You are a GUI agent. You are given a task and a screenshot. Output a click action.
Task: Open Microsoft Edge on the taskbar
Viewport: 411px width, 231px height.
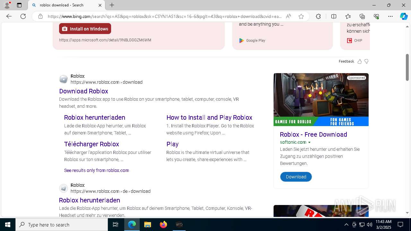tap(132, 225)
